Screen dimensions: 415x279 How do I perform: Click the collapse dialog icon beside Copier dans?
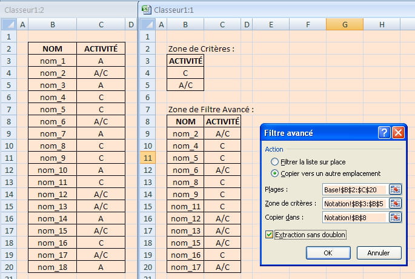(396, 217)
